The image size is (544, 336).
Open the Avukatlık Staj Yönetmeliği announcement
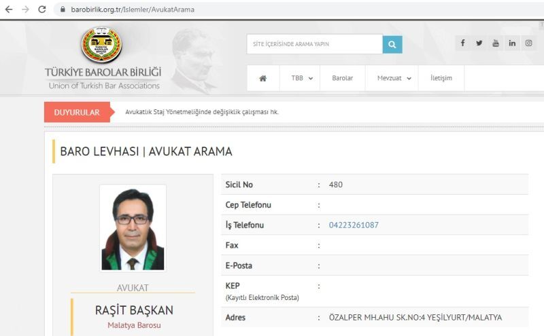pyautogui.click(x=202, y=112)
